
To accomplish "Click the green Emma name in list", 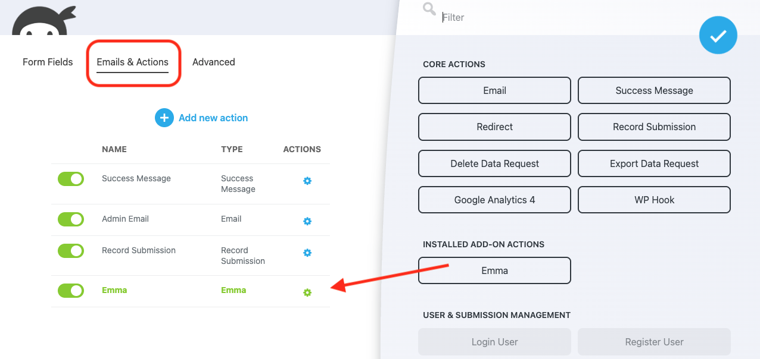I will (114, 290).
